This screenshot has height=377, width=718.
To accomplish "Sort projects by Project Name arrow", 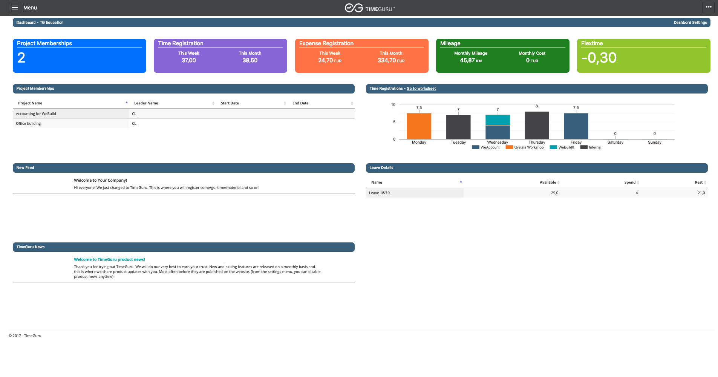I will 127,103.
